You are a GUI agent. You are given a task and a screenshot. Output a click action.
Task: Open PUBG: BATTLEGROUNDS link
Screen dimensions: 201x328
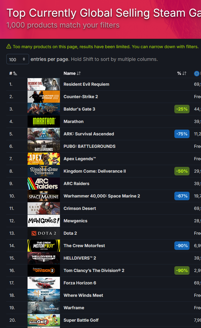(x=90, y=146)
